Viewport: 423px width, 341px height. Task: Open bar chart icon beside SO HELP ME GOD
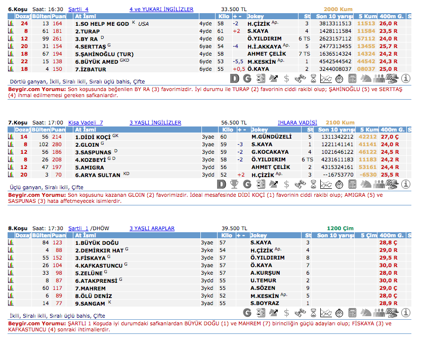(11, 23)
